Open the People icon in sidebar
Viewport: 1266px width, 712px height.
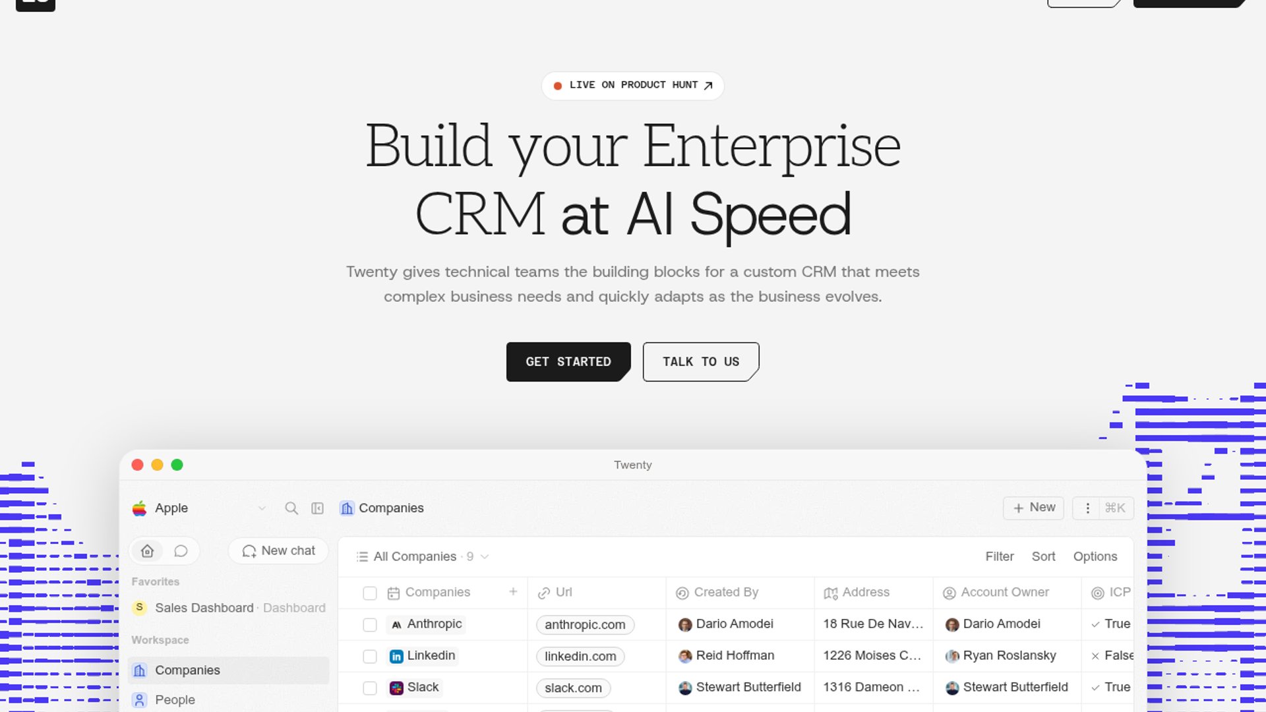(139, 699)
